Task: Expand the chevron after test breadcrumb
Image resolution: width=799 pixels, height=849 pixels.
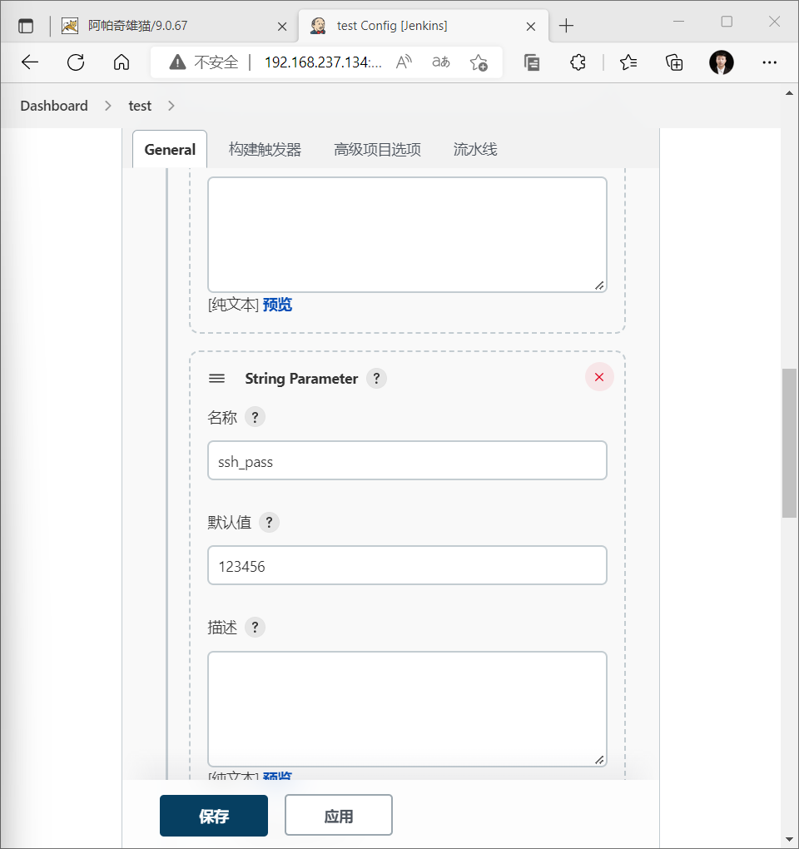Action: pyautogui.click(x=171, y=106)
